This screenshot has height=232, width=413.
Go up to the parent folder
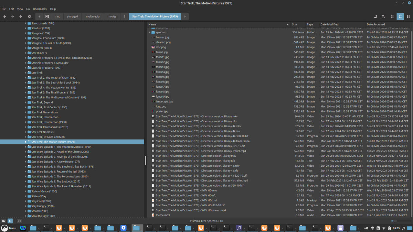pos(21,16)
